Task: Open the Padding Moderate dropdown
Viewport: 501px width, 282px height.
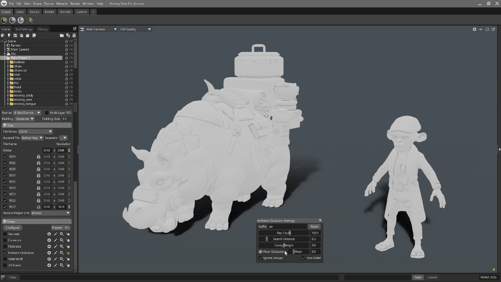Action: pos(25,119)
